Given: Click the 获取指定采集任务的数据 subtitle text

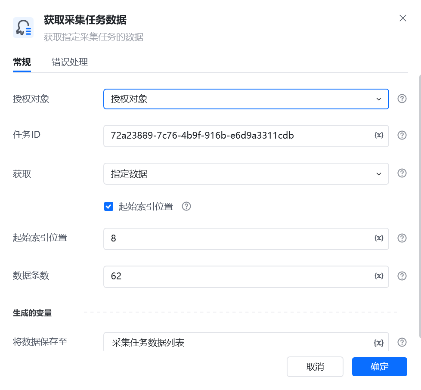Looking at the screenshot, I should 93,37.
